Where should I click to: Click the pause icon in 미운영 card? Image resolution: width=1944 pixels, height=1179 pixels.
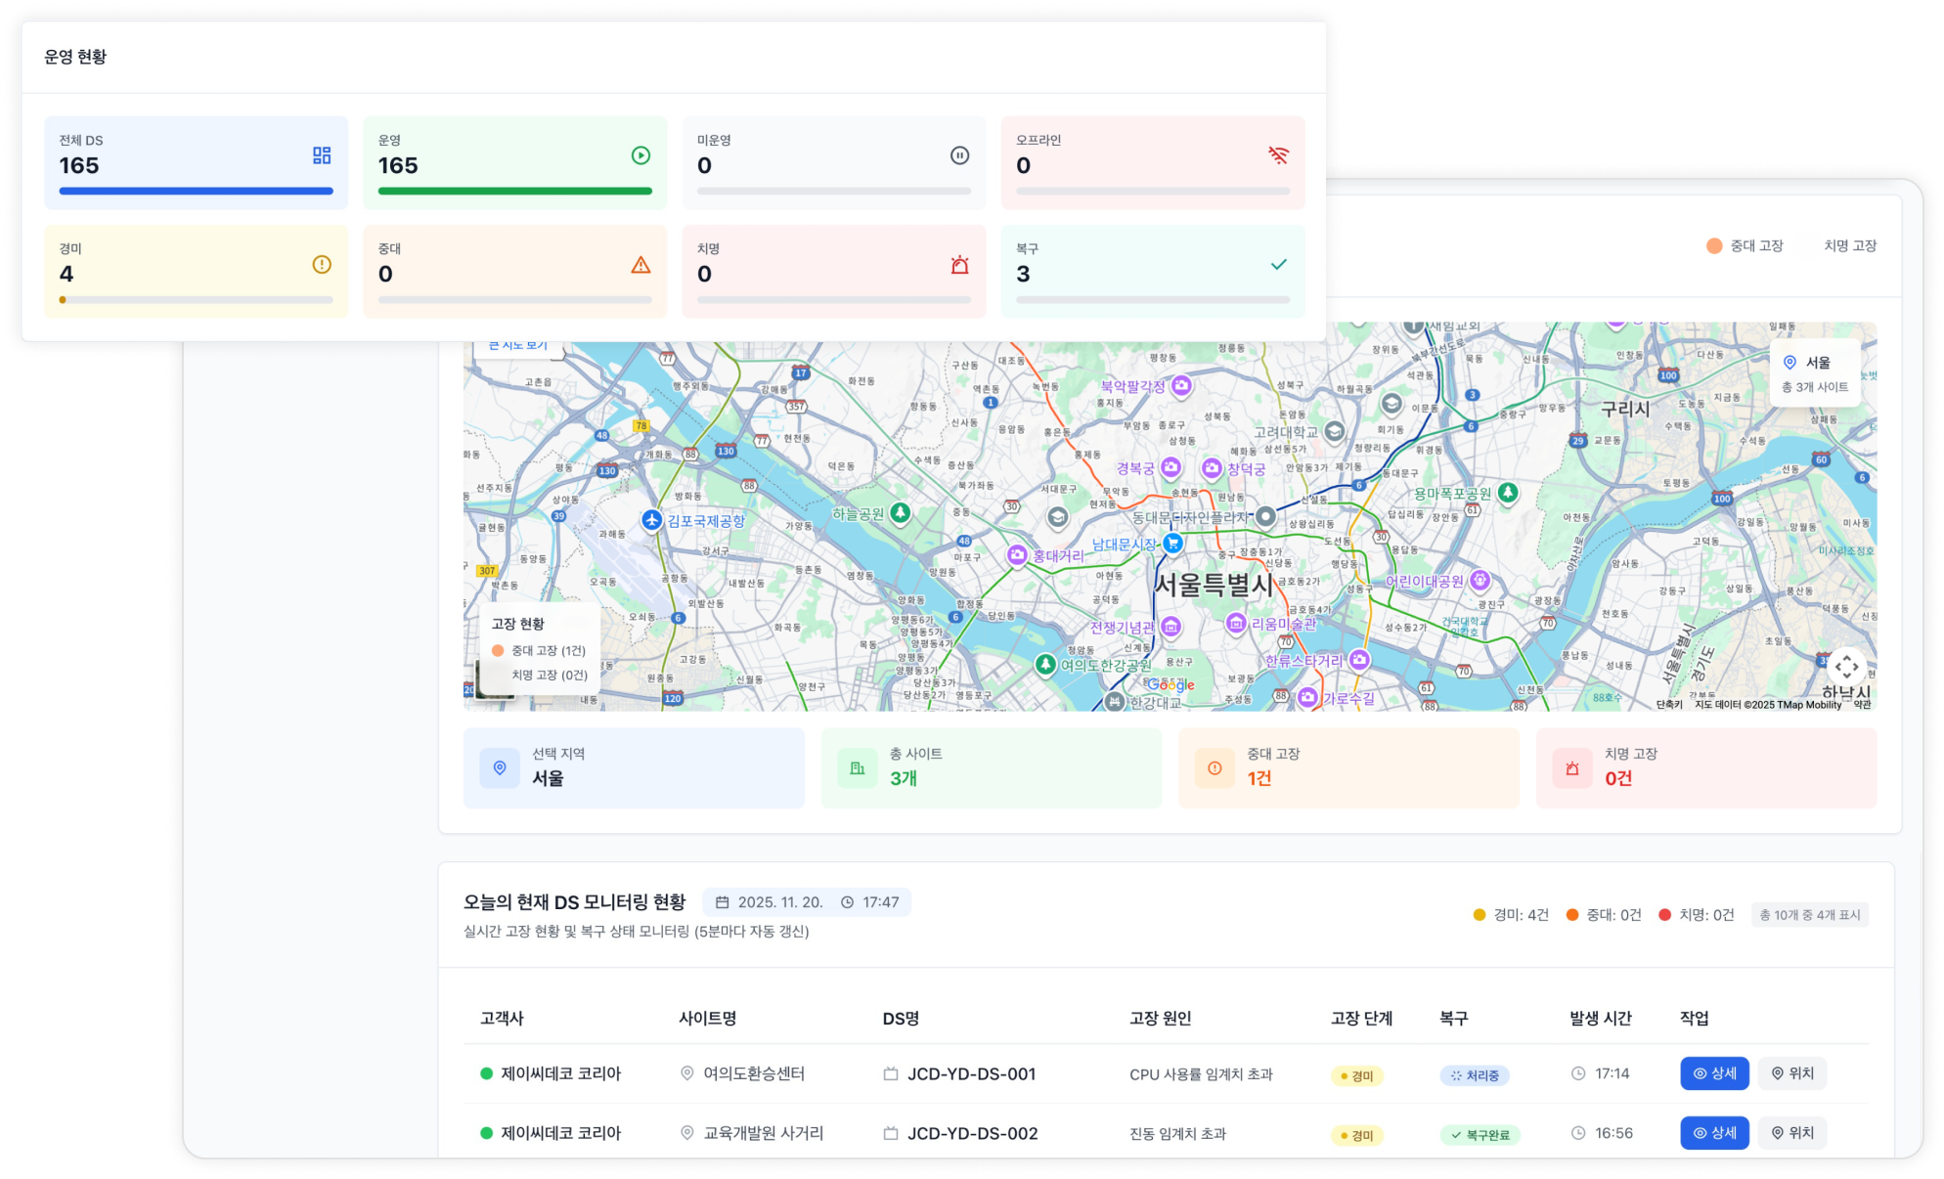(959, 155)
